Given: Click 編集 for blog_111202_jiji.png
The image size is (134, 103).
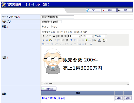Looking at the screenshot, I should pyautogui.click(x=119, y=98).
